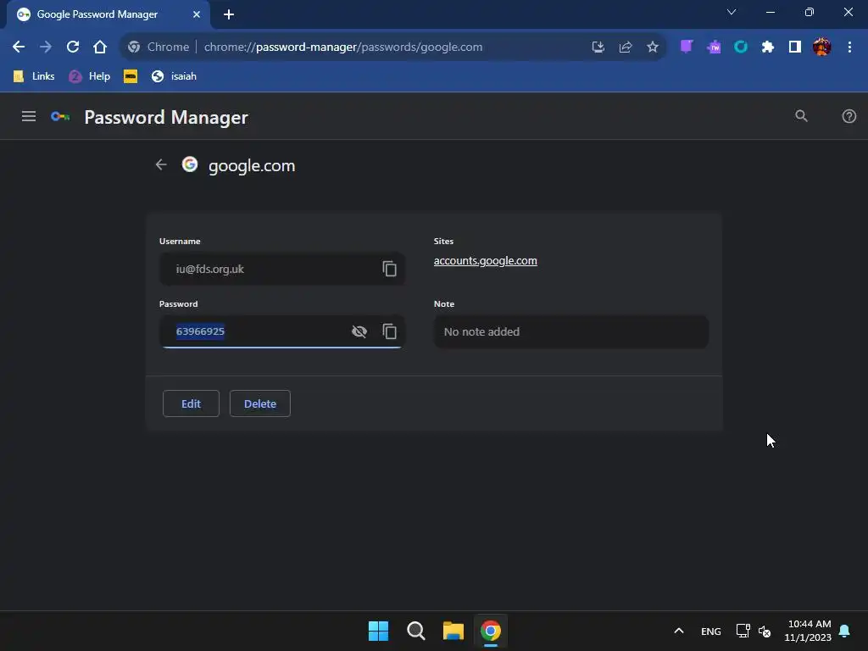Open File Explorer from the taskbar
The image size is (868, 651).
pyautogui.click(x=453, y=631)
